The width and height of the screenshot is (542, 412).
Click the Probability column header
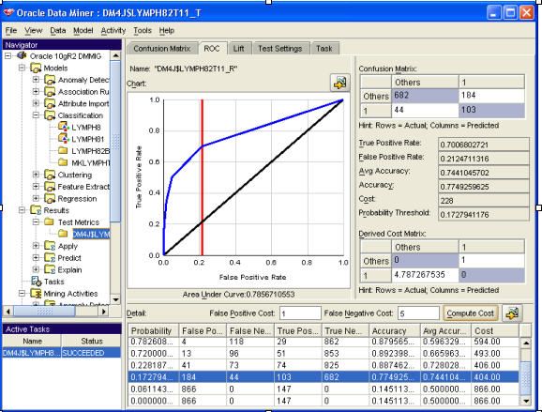[153, 330]
